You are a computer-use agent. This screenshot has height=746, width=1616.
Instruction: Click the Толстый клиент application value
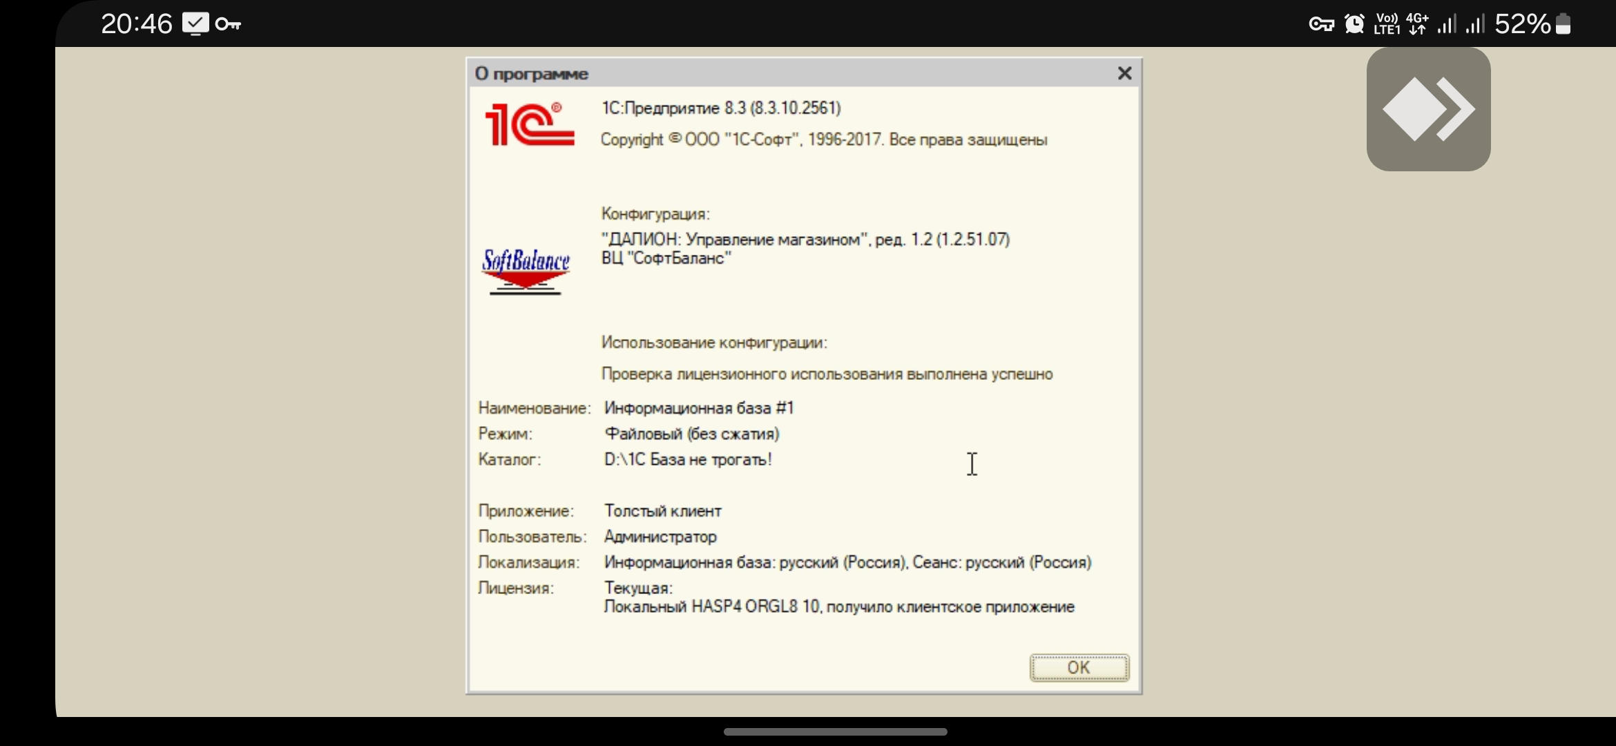tap(663, 511)
